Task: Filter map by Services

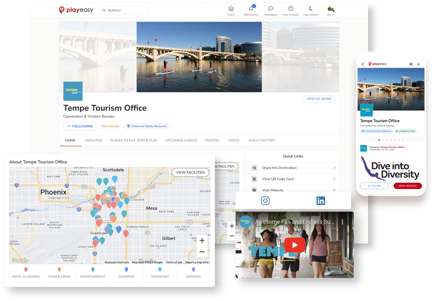Action: pyautogui.click(x=194, y=273)
